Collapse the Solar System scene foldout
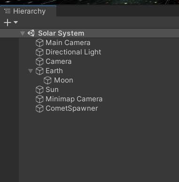 tap(23, 33)
